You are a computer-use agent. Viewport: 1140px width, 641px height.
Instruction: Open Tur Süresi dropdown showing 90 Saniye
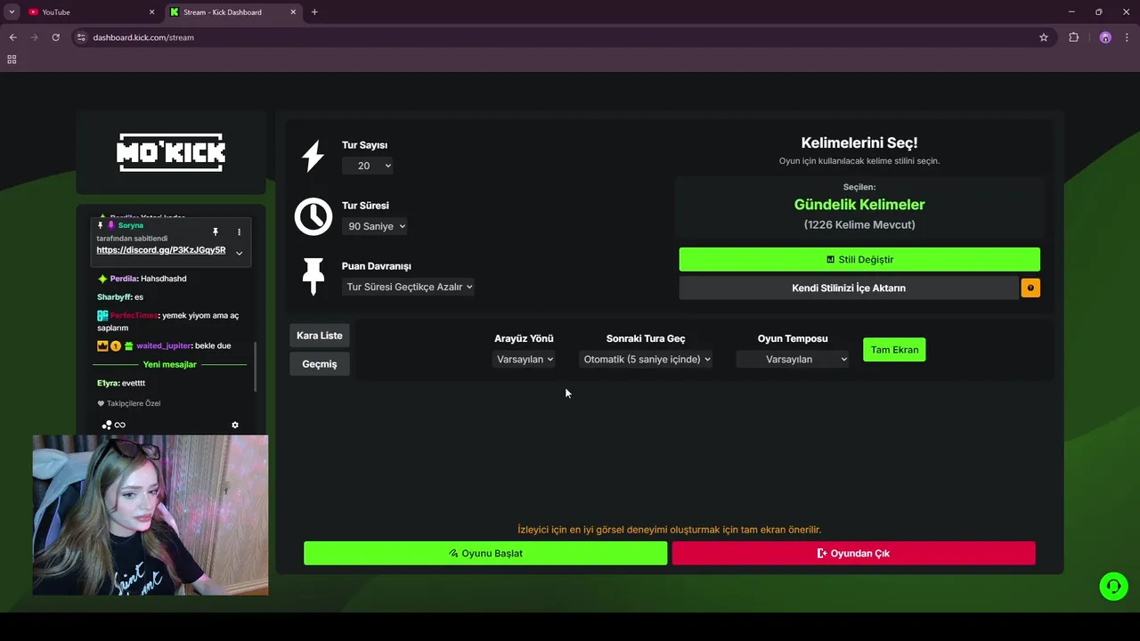tap(375, 226)
